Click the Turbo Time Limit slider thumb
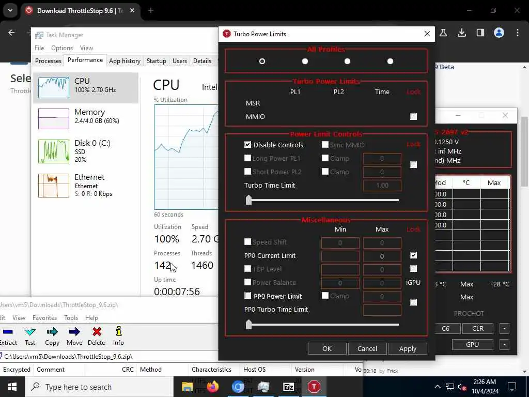Image resolution: width=529 pixels, height=397 pixels. coord(248,200)
